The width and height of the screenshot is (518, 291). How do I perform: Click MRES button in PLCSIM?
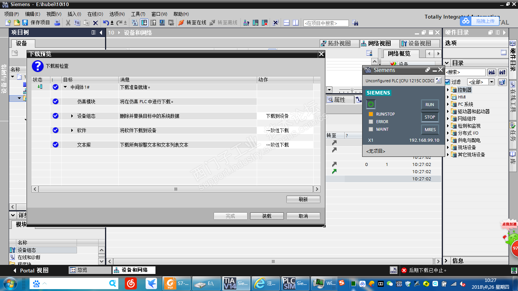(430, 130)
